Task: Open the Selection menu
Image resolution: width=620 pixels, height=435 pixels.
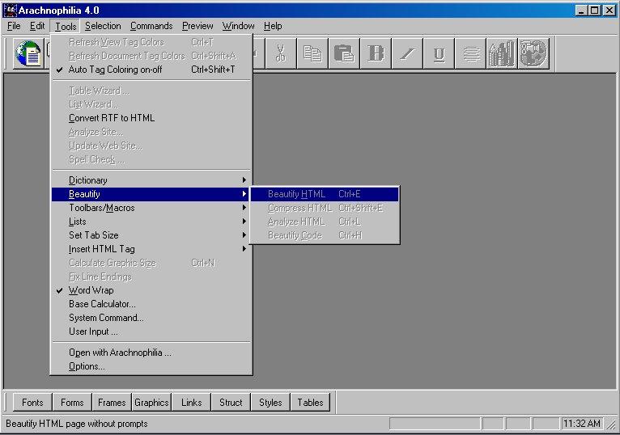Action: point(103,26)
